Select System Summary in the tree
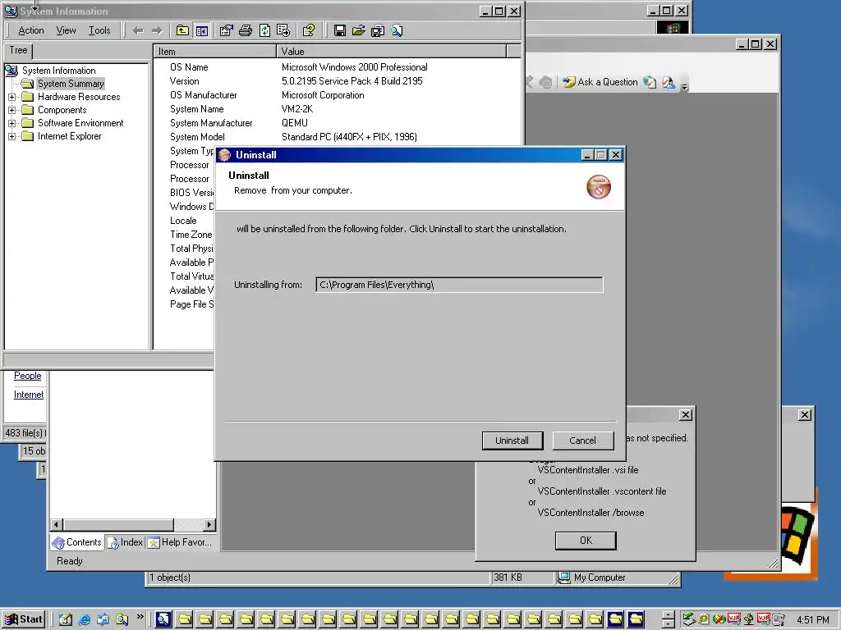This screenshot has height=630, width=841. [71, 84]
